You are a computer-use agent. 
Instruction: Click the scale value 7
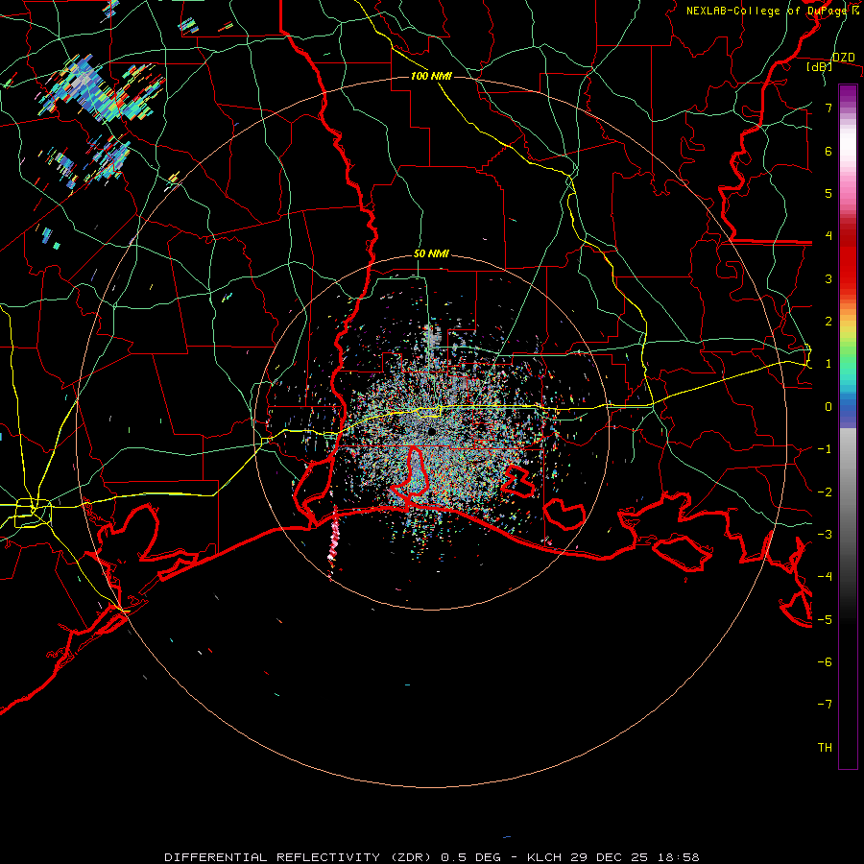828,108
